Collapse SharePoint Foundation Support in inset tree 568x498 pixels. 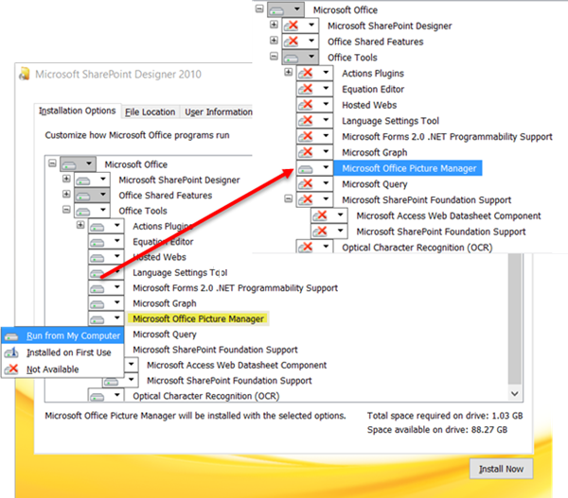pos(289,198)
